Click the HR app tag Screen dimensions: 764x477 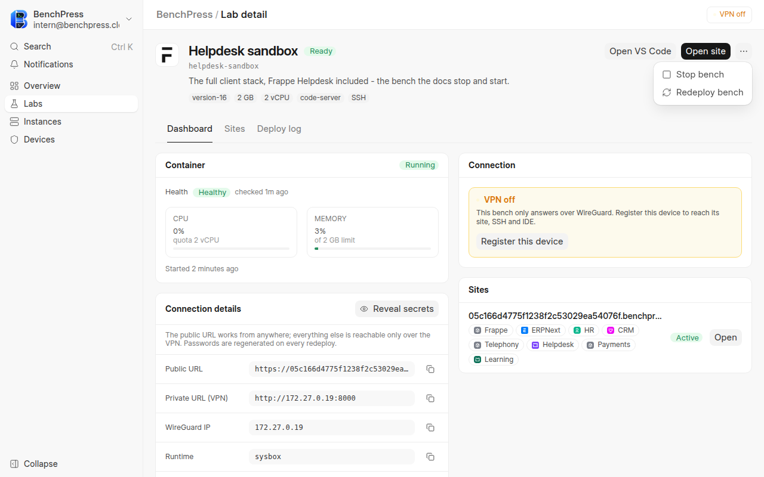[x=584, y=330]
